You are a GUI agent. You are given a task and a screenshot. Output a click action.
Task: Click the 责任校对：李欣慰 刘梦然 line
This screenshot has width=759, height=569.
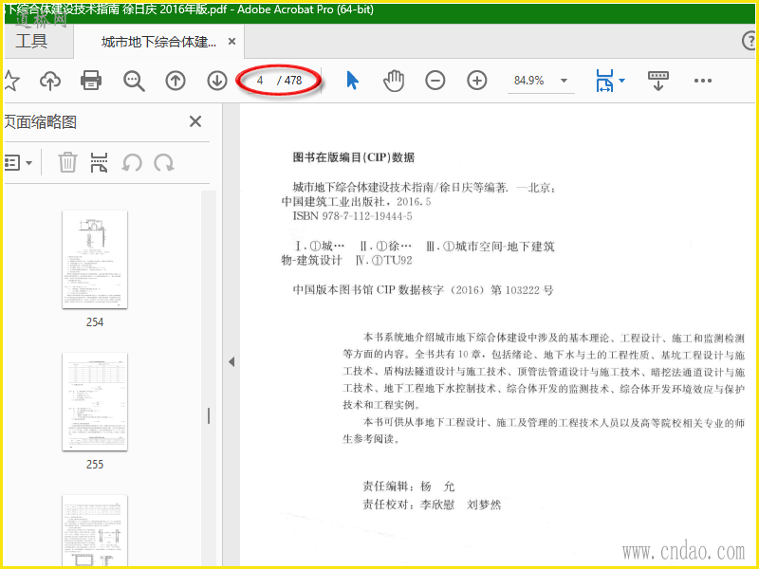point(432,505)
